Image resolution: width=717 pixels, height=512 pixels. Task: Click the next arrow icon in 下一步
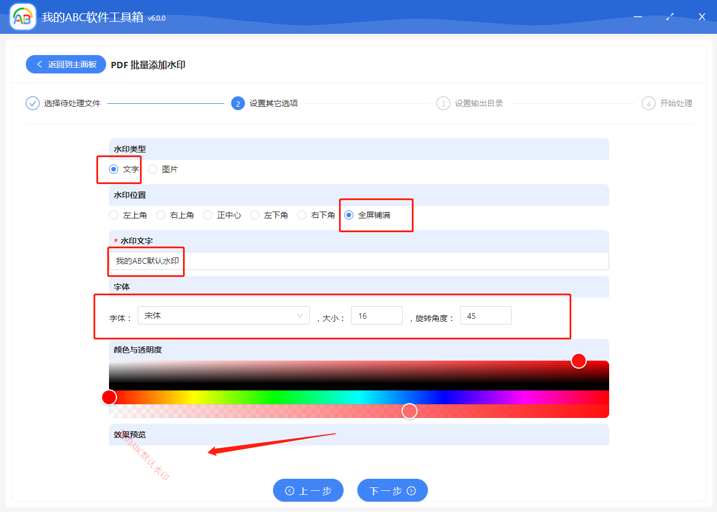[x=411, y=490]
